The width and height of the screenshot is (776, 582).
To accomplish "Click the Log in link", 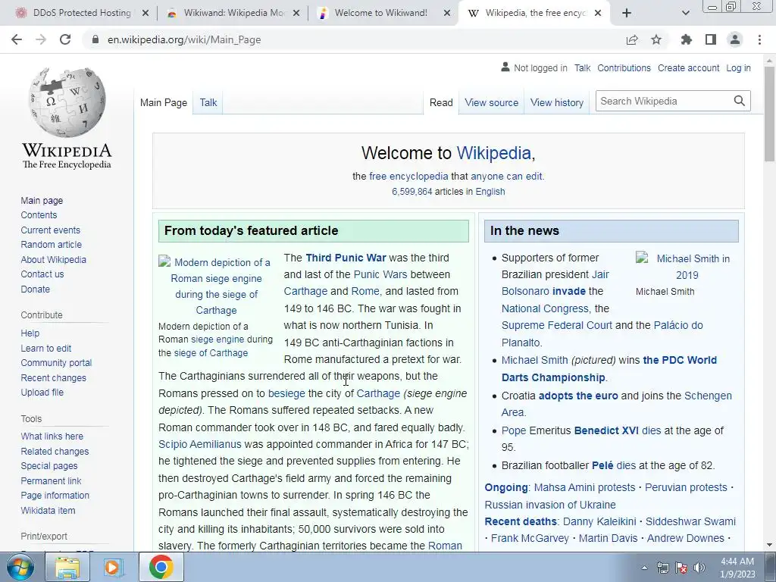I will (x=738, y=67).
